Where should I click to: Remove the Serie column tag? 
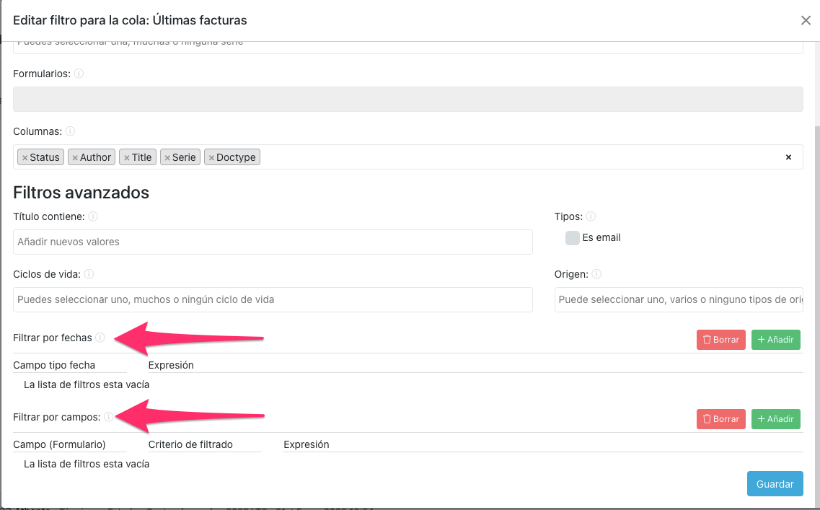coord(167,158)
